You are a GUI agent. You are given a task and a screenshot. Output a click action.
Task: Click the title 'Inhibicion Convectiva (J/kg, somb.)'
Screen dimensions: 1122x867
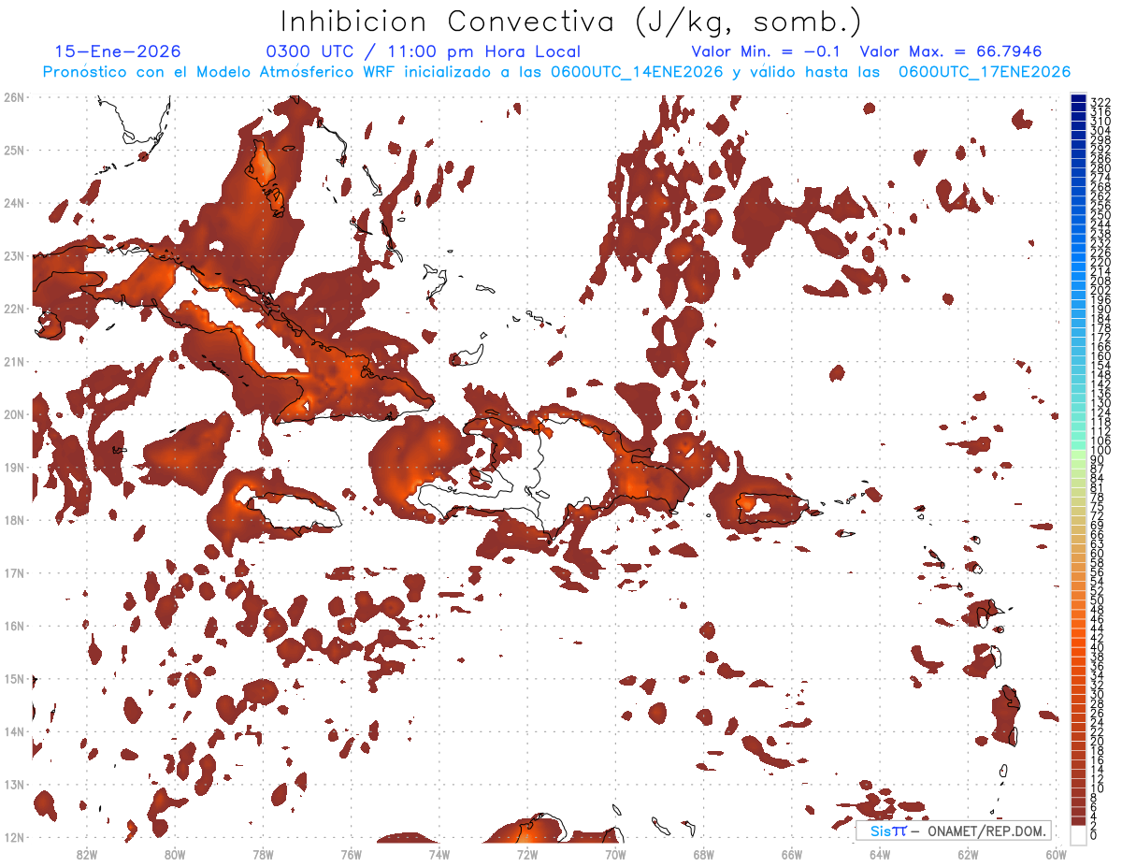[571, 22]
